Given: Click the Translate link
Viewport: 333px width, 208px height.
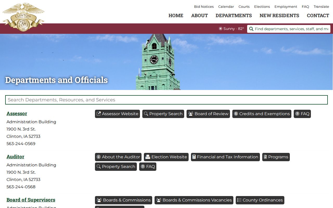Looking at the screenshot, I should [321, 7].
